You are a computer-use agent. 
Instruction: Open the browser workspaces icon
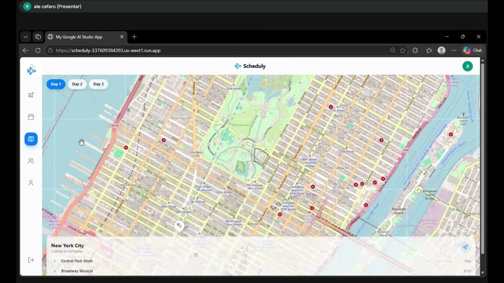[x=38, y=37]
